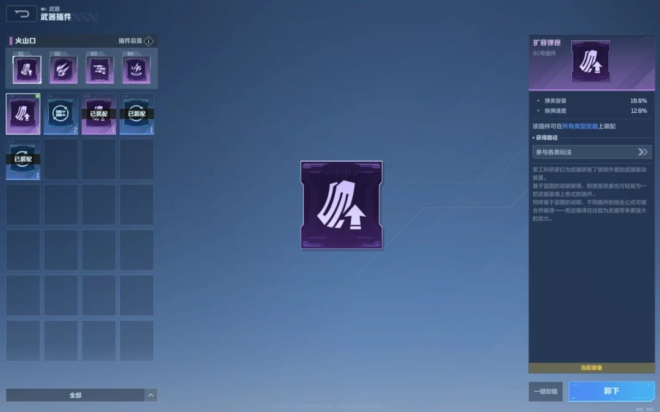
Task: Select the equipped blue plugin in second row
Action: click(x=23, y=159)
